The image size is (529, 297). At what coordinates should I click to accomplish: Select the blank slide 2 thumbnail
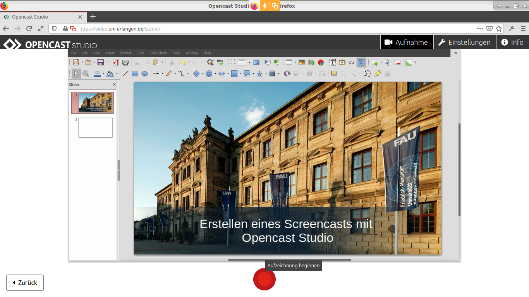click(x=95, y=128)
